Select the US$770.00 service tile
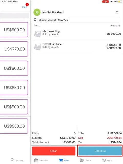Viewport: 123px width, 164px height. (14, 49)
